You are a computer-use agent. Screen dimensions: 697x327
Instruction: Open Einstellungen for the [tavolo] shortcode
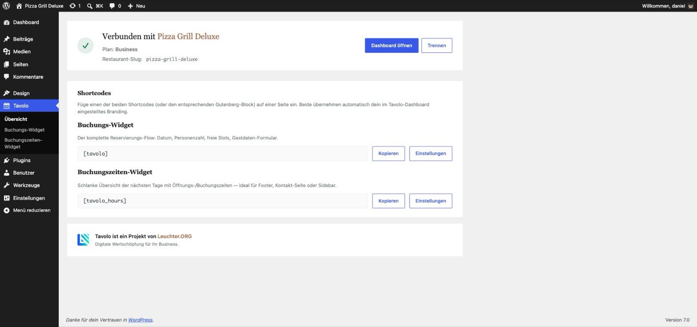[x=431, y=153]
